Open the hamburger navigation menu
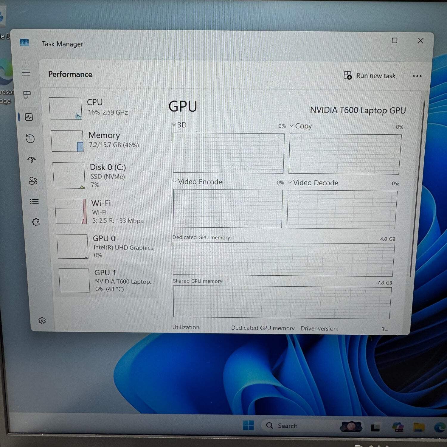The width and height of the screenshot is (447, 447). click(x=26, y=72)
